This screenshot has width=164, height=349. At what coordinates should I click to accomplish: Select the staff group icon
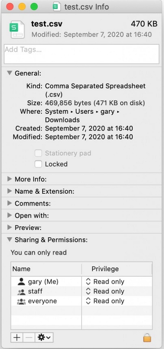tap(21, 292)
